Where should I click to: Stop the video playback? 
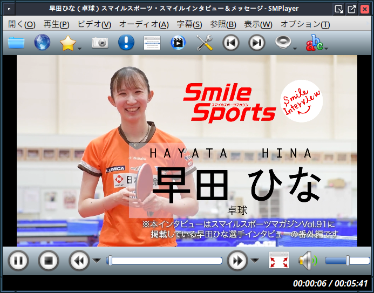49,261
